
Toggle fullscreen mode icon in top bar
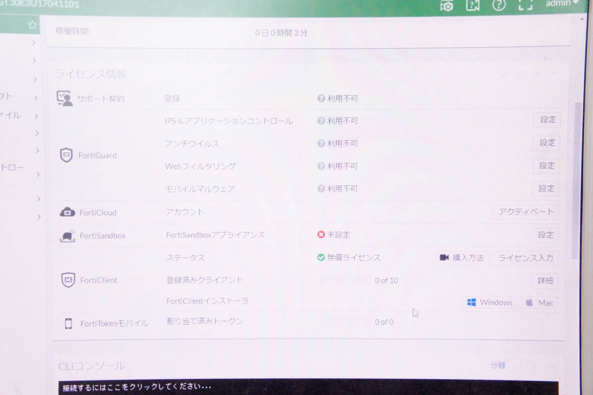coord(525,4)
